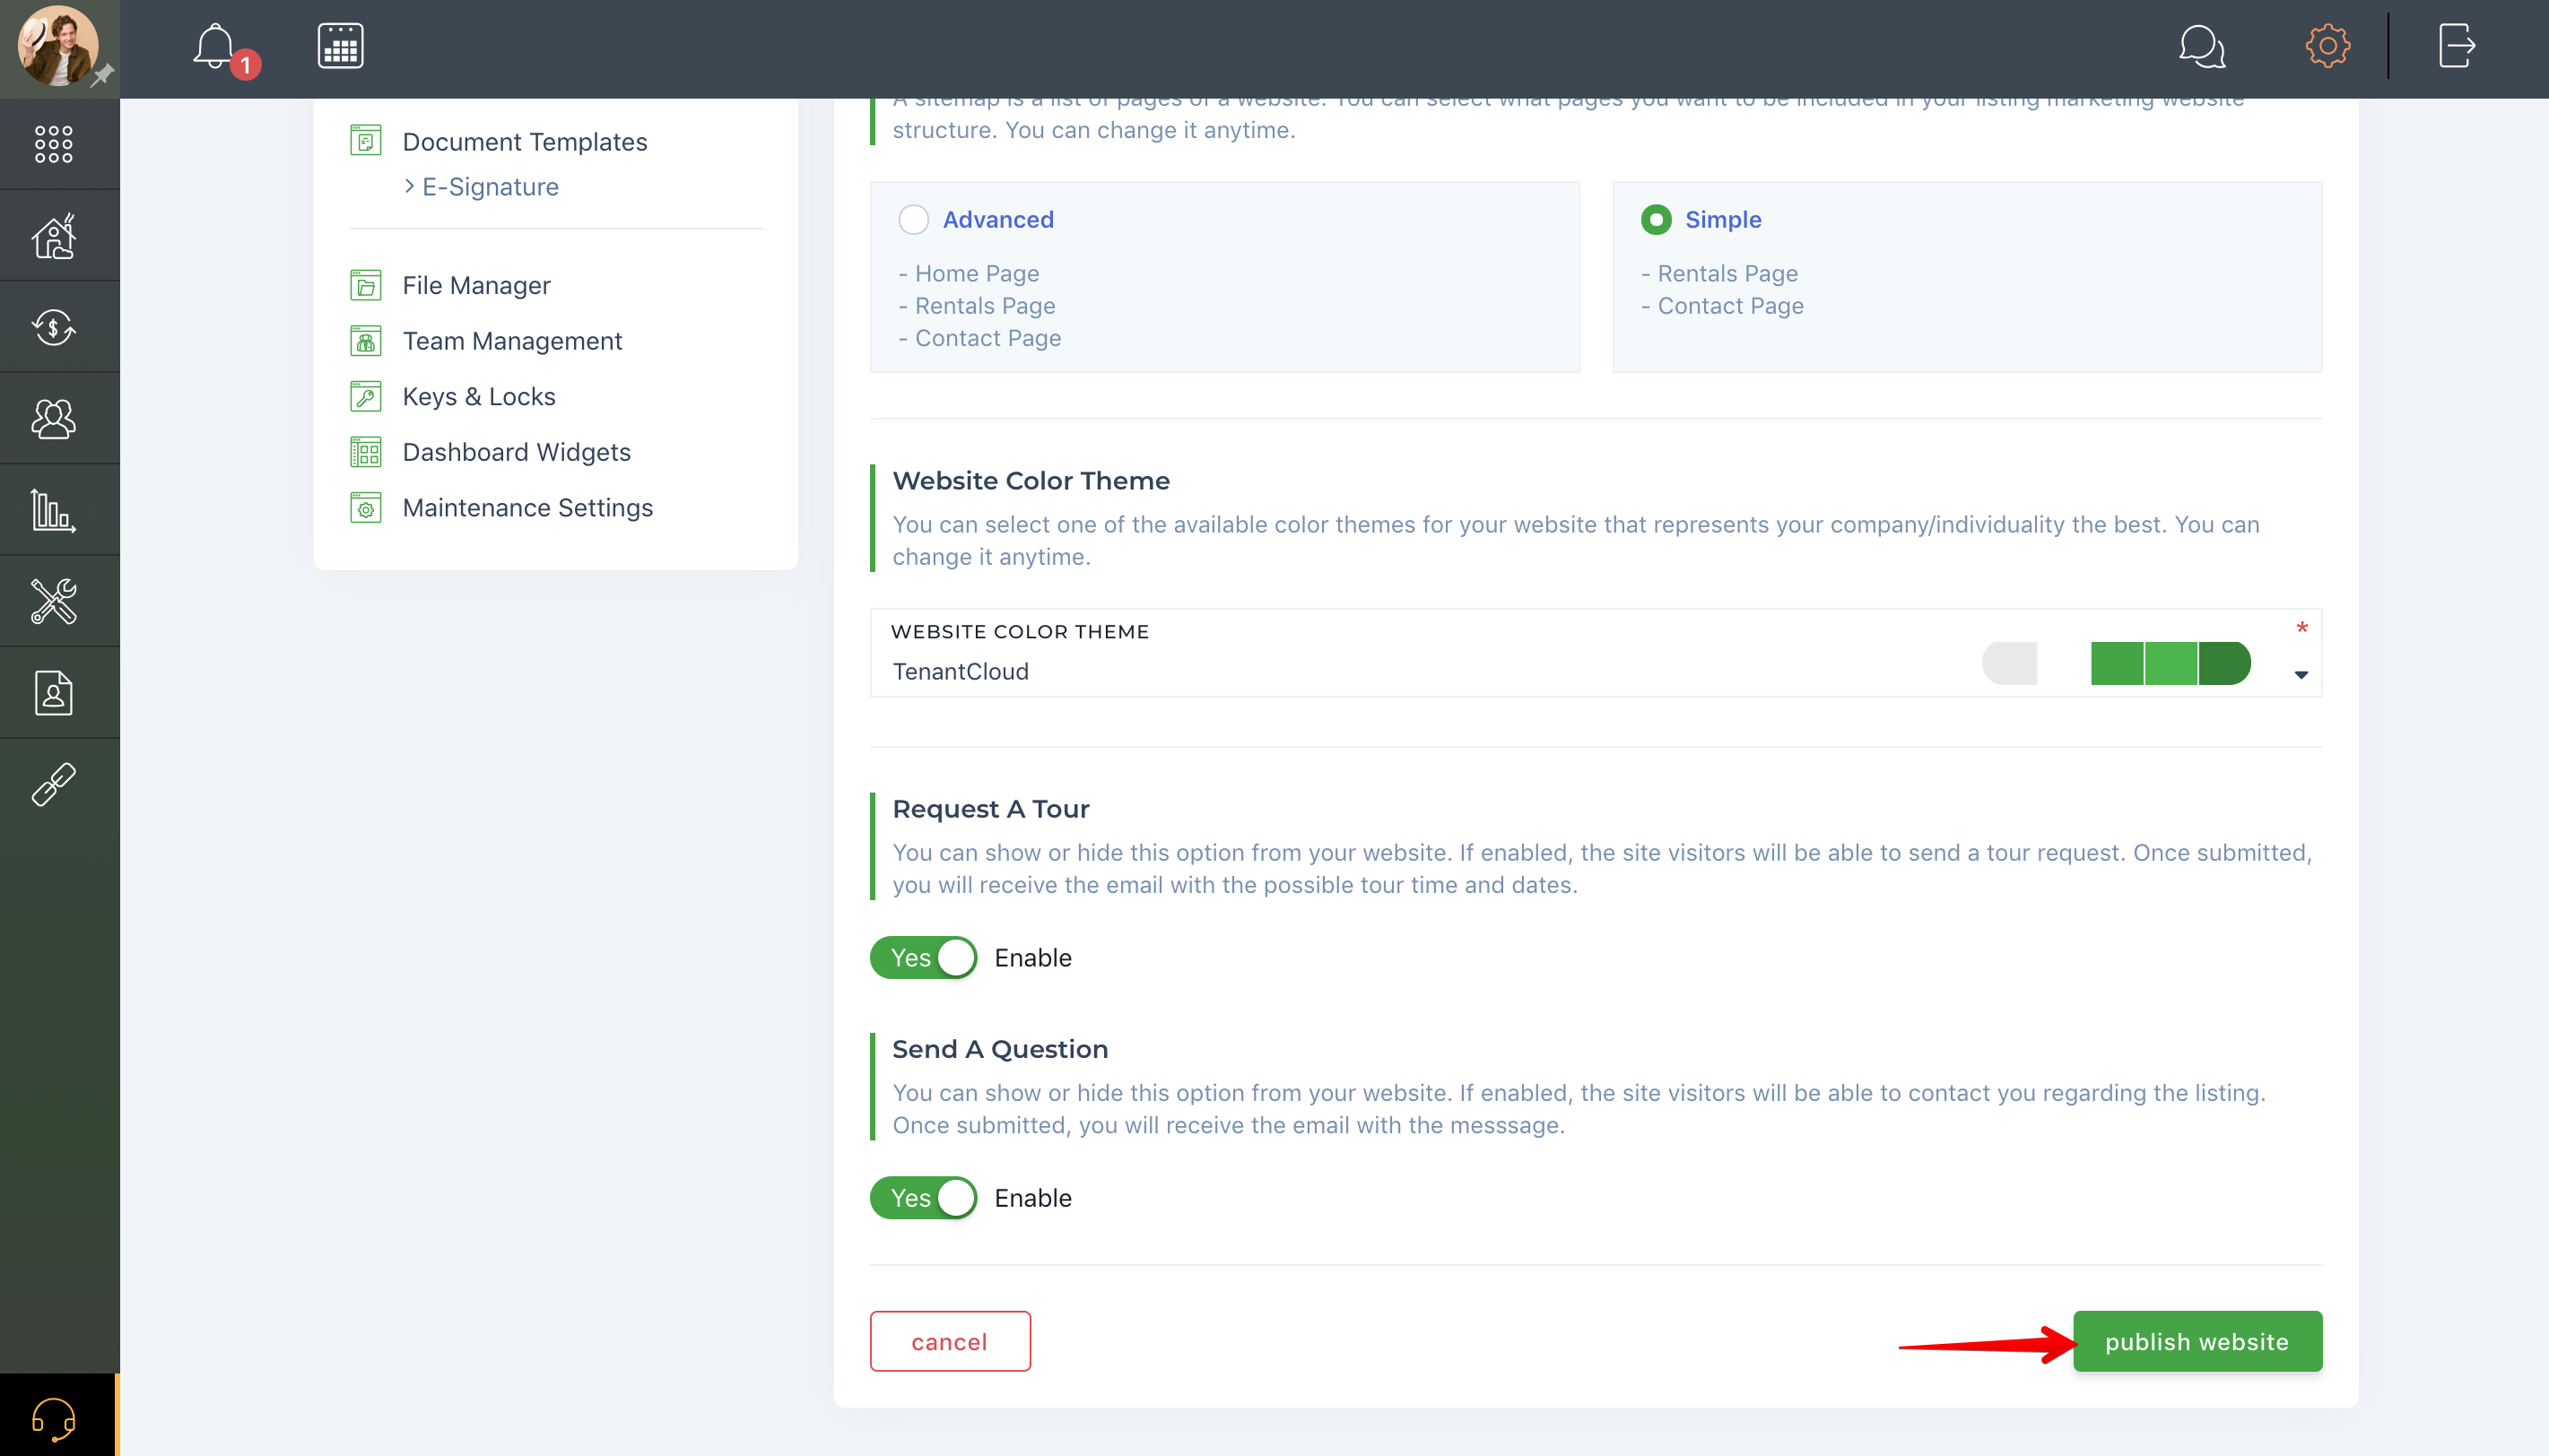The image size is (2549, 1456).
Task: Click the Advanced sitemap label
Action: click(997, 219)
